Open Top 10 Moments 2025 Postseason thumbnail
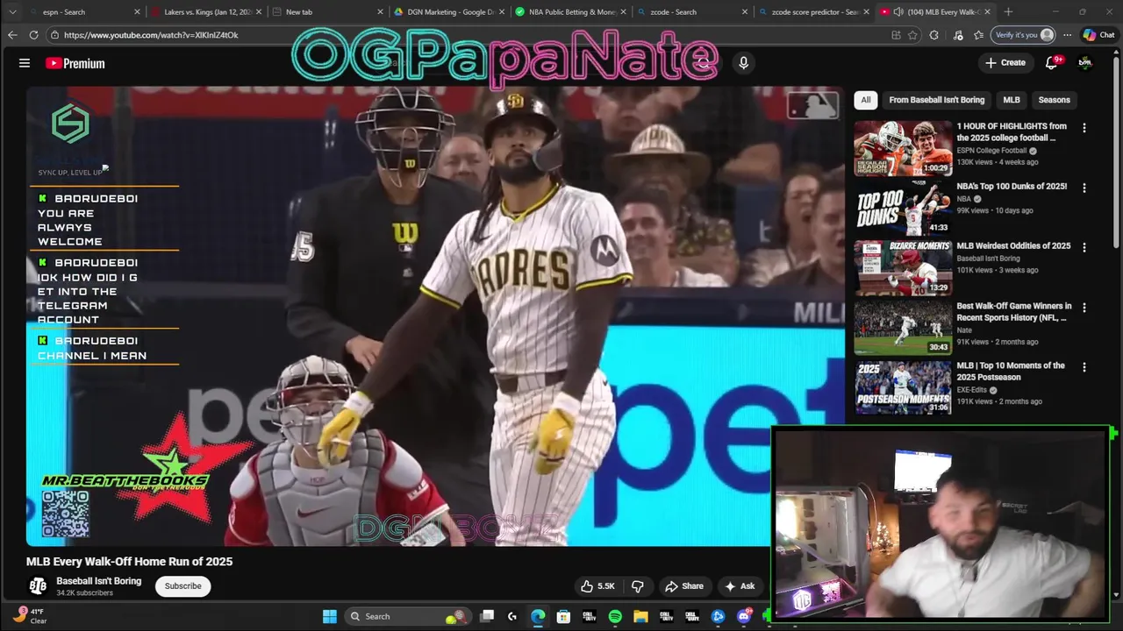 coord(903,387)
